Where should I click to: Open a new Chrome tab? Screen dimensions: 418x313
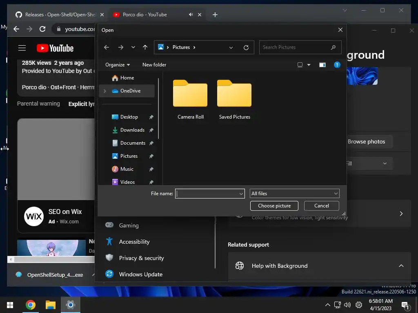click(x=215, y=15)
